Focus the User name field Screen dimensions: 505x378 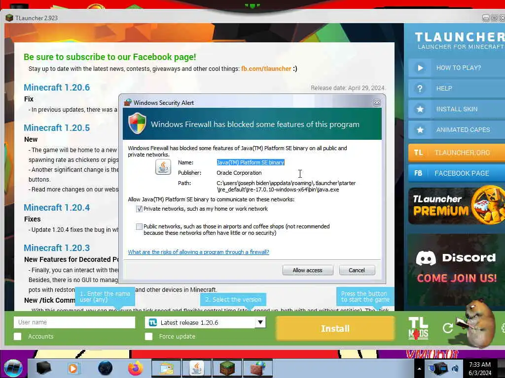74,322
